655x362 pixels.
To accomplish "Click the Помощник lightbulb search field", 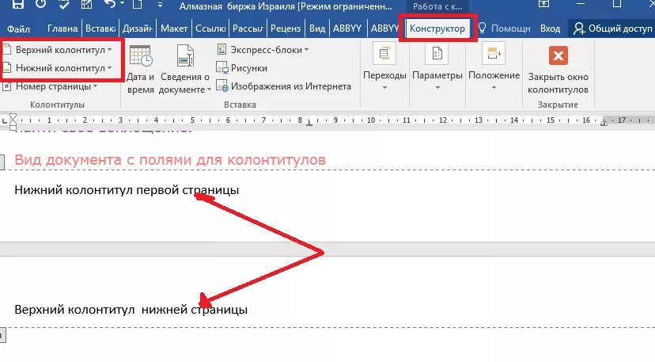I will pos(504,29).
